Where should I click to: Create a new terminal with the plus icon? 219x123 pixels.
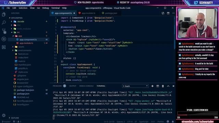point(152,86)
